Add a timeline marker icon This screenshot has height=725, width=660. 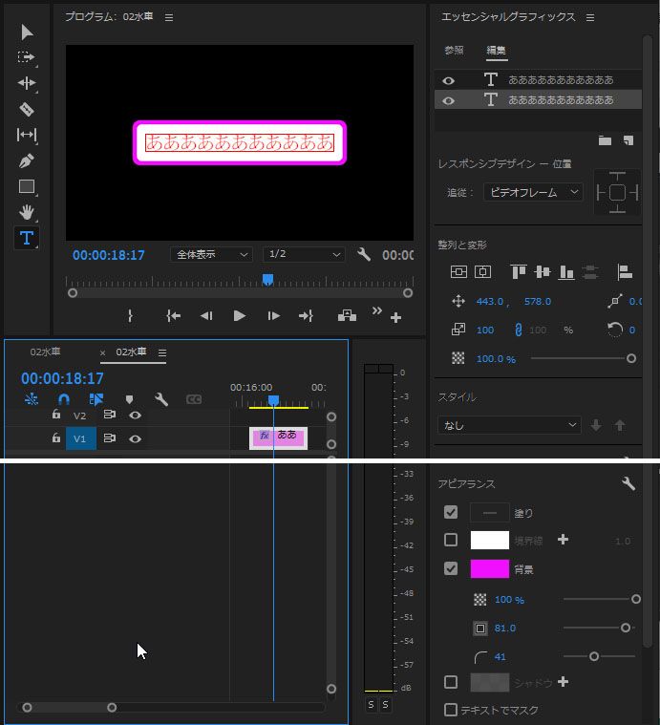(x=129, y=399)
